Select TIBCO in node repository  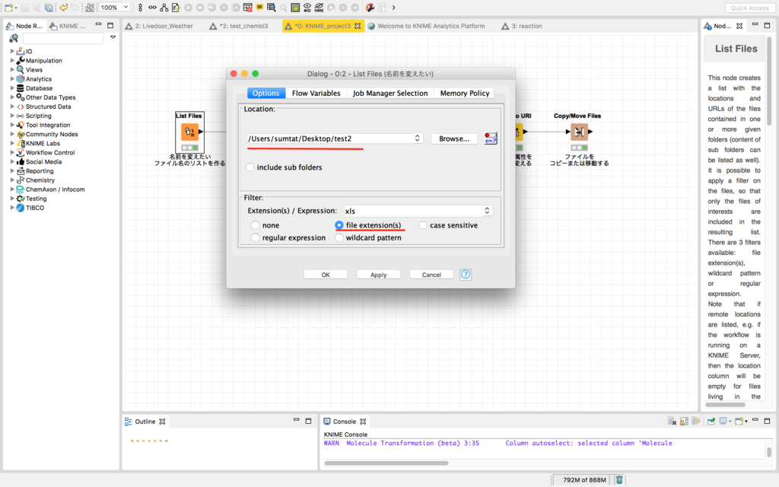34,208
